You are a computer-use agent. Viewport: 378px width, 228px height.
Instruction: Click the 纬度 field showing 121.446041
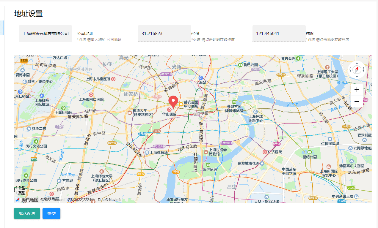point(279,34)
